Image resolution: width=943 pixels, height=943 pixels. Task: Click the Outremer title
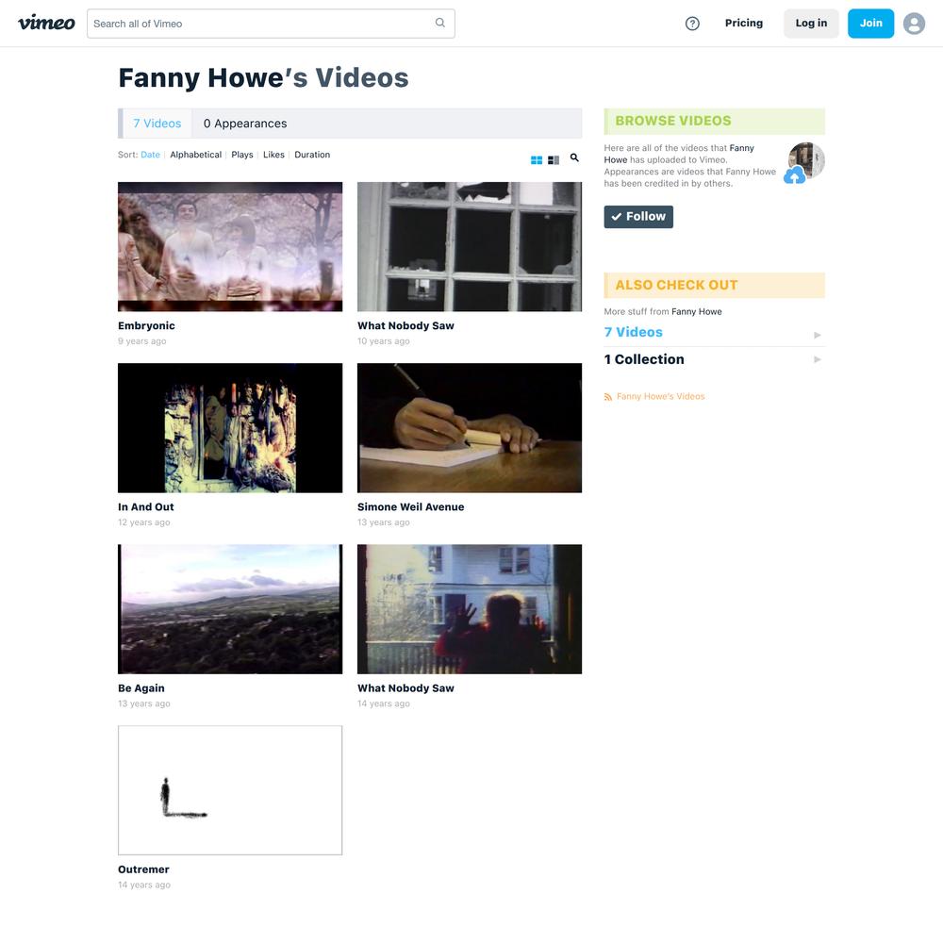point(143,869)
